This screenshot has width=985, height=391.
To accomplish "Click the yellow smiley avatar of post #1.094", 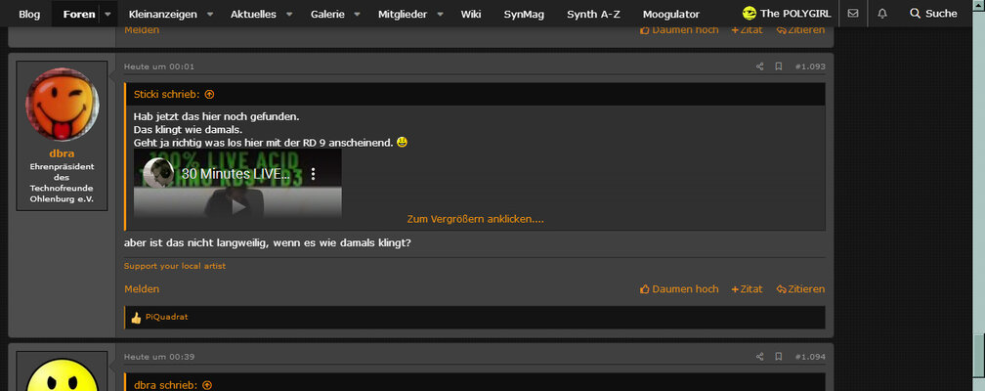I will pyautogui.click(x=63, y=376).
